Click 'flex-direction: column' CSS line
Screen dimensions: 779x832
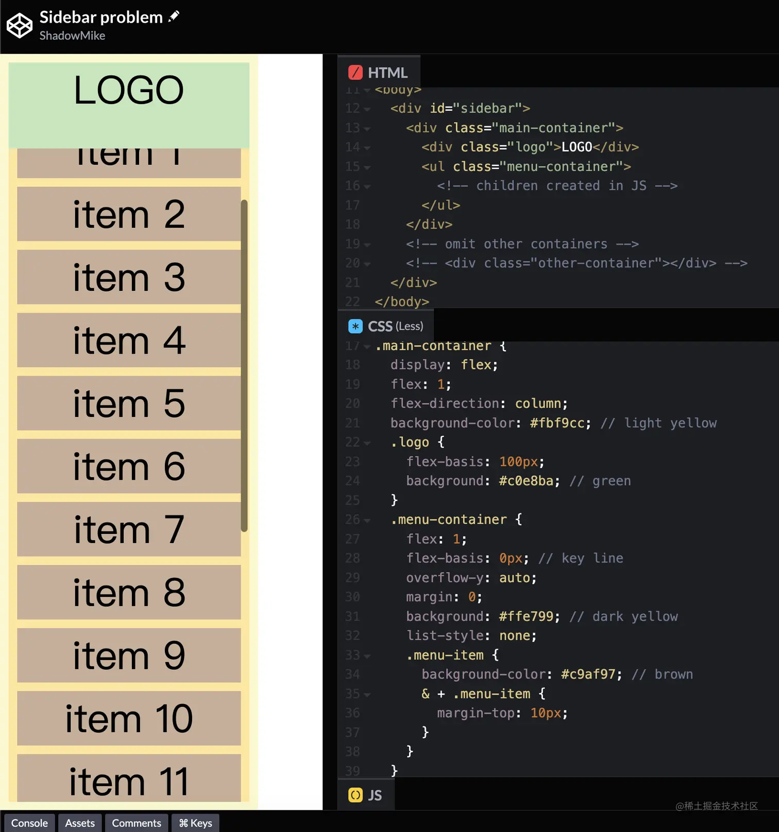click(x=479, y=404)
